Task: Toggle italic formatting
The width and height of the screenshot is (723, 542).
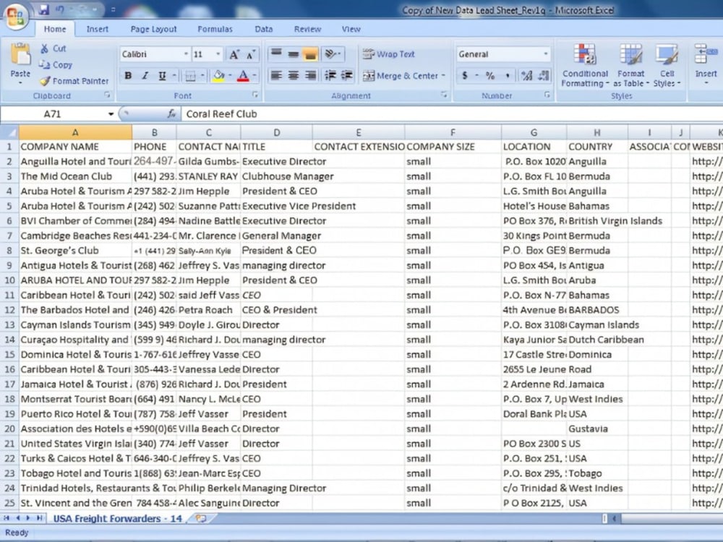Action: pos(145,76)
